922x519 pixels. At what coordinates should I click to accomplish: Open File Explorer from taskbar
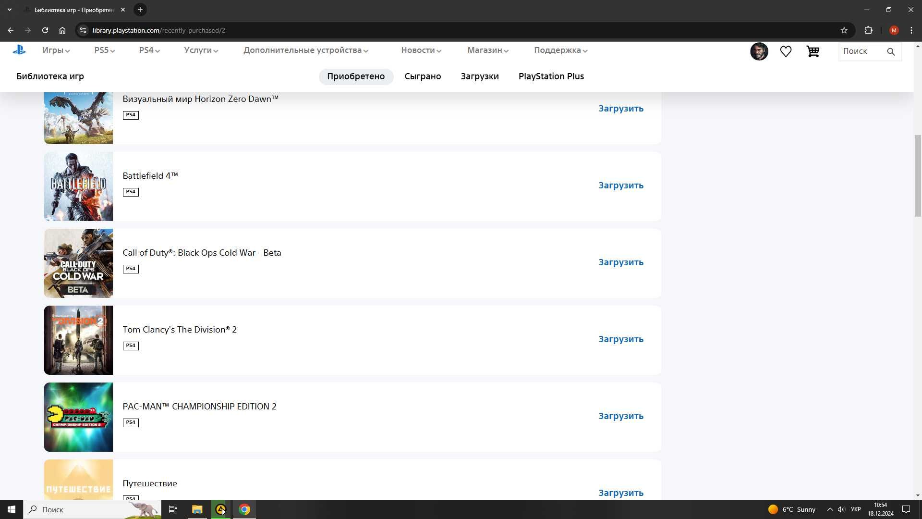pyautogui.click(x=197, y=509)
